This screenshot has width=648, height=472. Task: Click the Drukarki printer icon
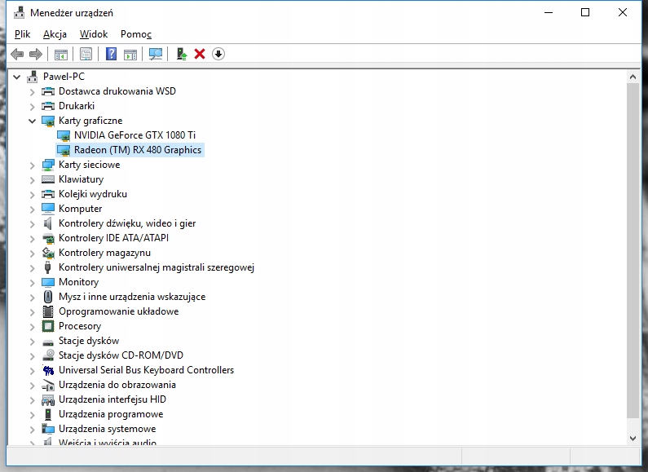(48, 106)
